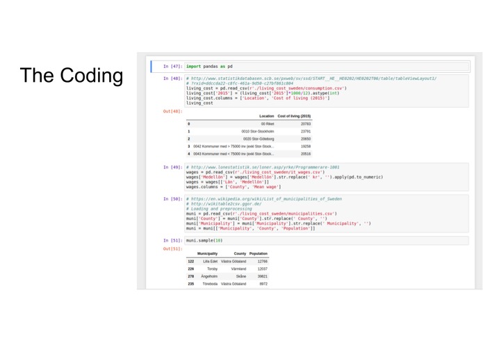Click the '0010 Stor-Stockholm' cell
The height and width of the screenshot is (343, 483).
[x=258, y=131]
